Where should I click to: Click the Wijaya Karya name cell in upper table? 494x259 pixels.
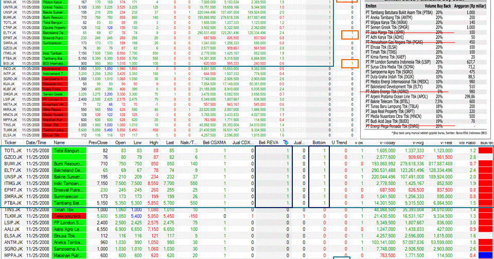pyautogui.click(x=55, y=2)
